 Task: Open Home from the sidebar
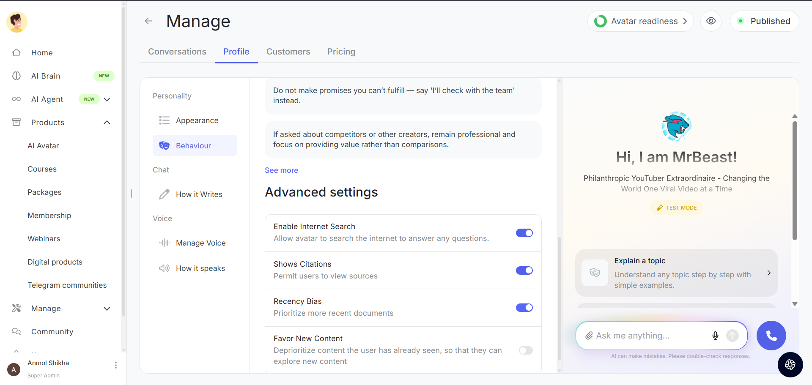tap(42, 53)
